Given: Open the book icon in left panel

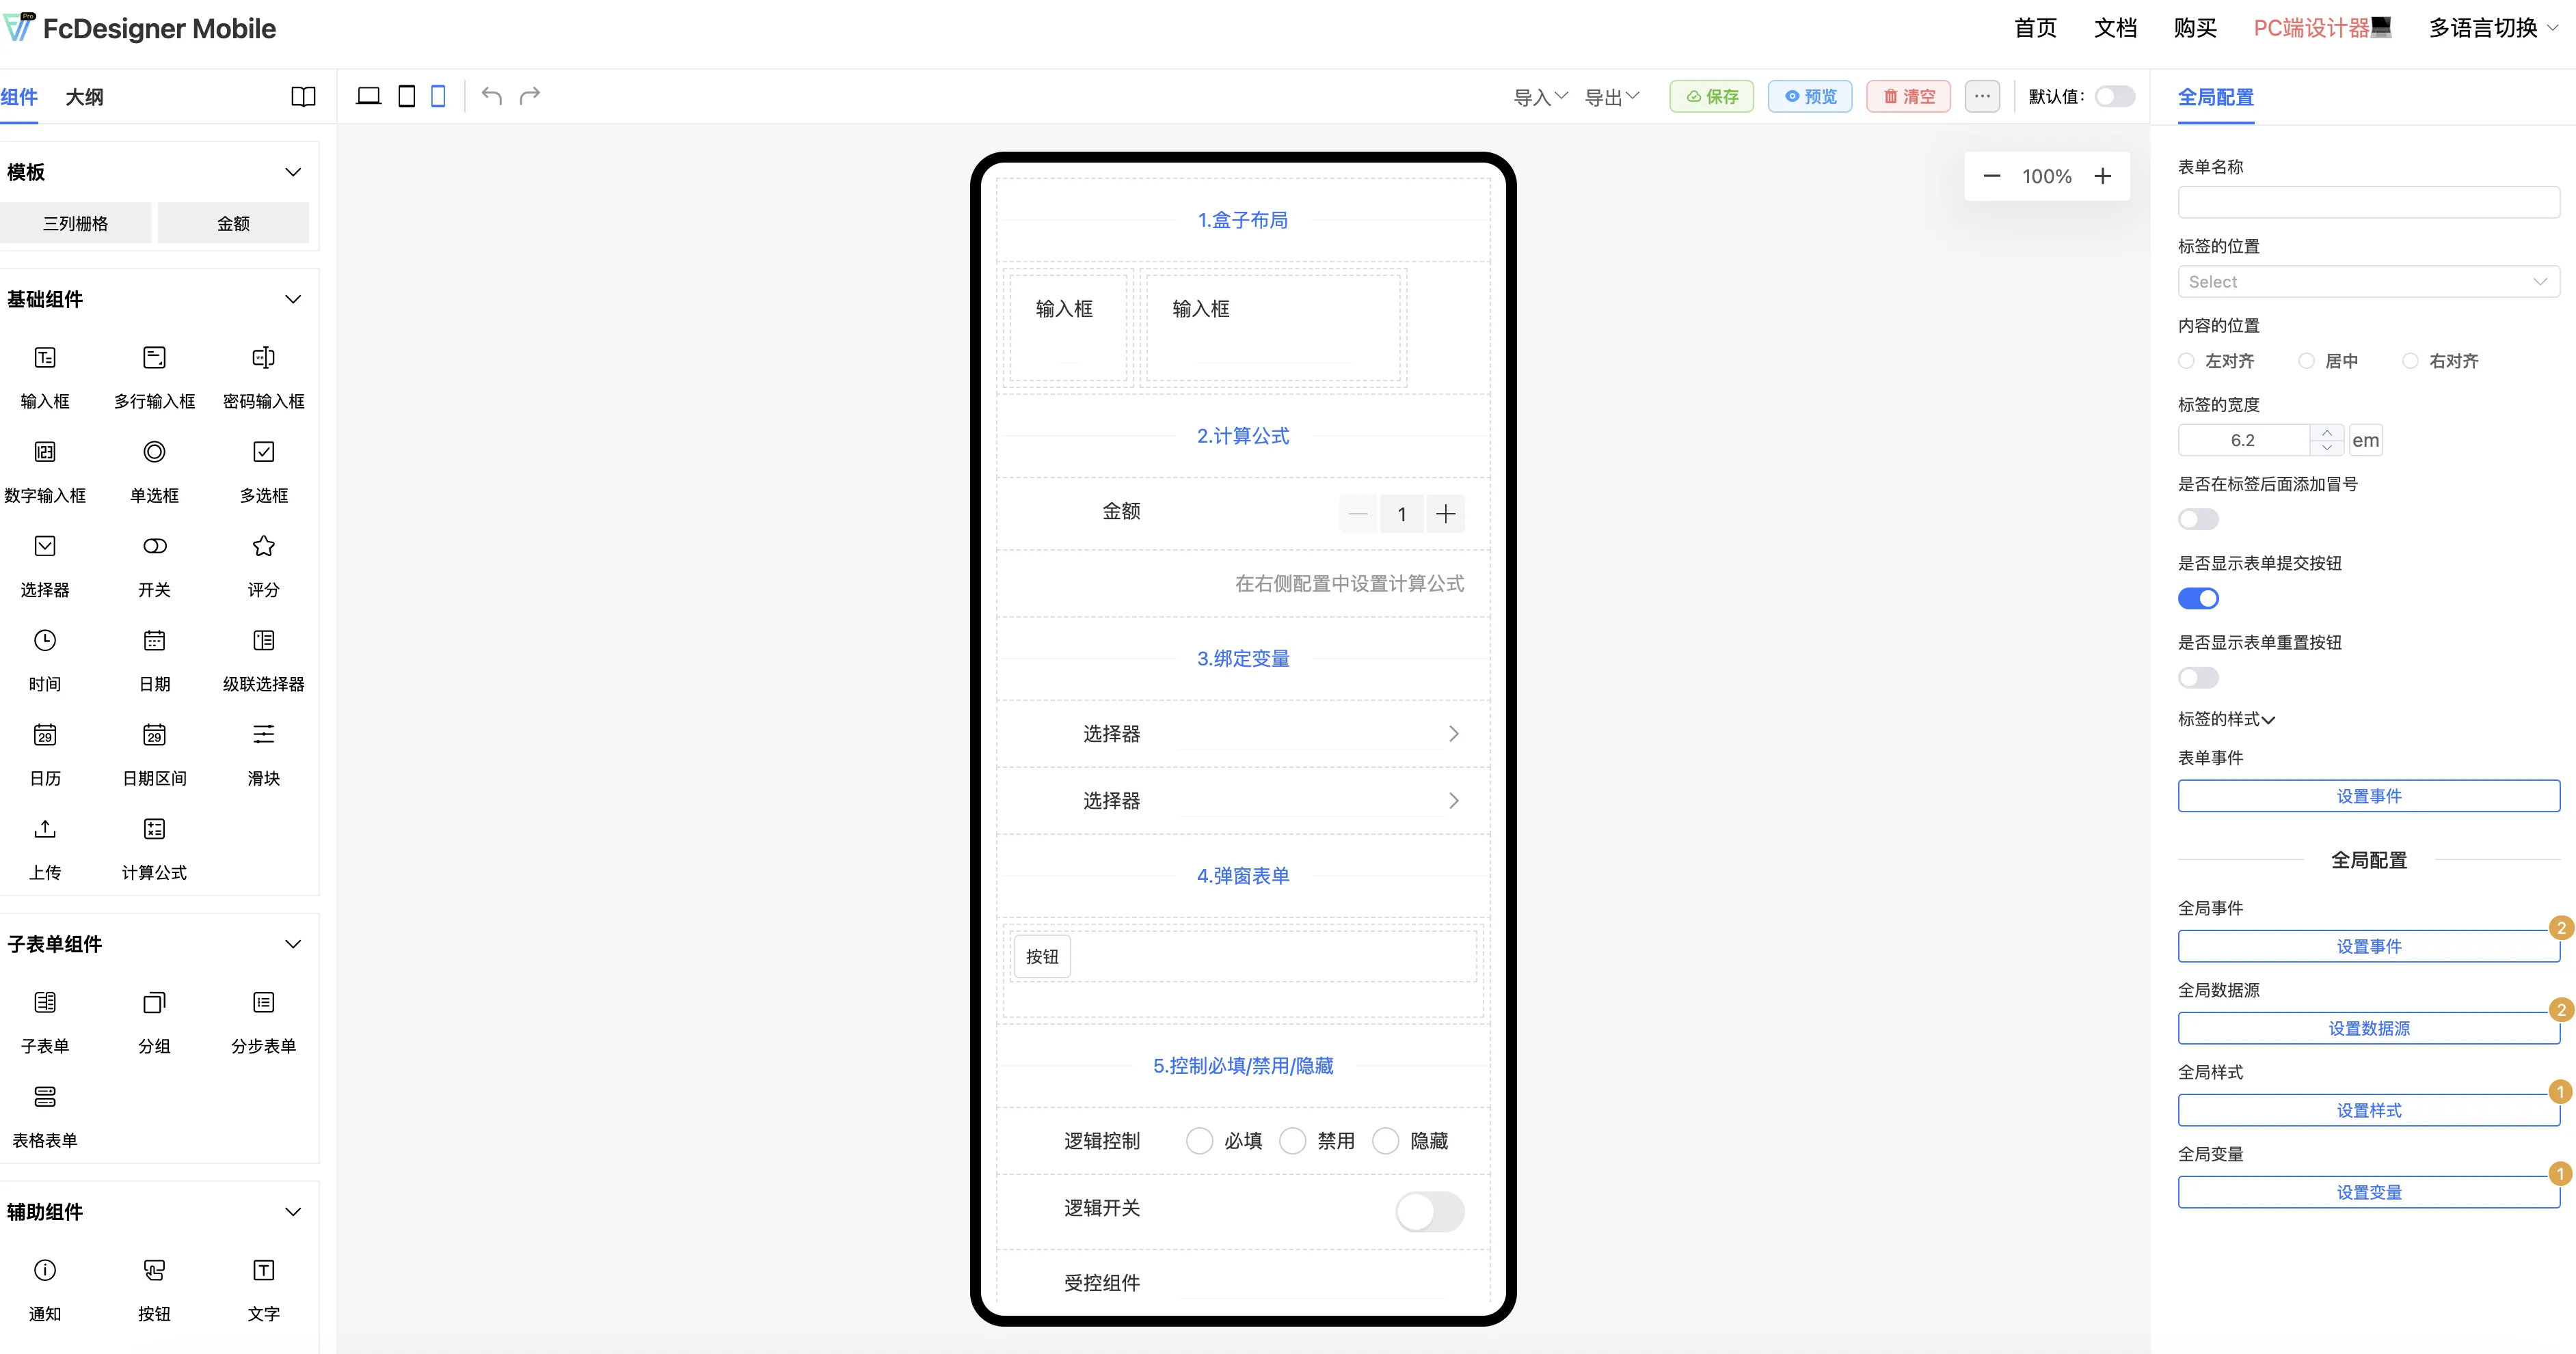Looking at the screenshot, I should [x=303, y=96].
